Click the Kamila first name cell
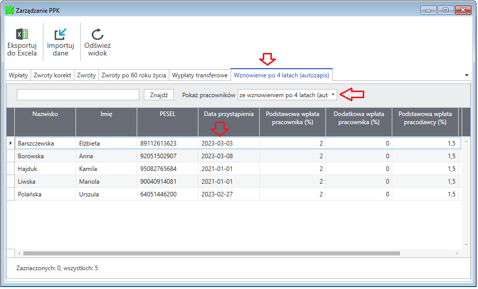This screenshot has width=478, height=289. tap(107, 168)
